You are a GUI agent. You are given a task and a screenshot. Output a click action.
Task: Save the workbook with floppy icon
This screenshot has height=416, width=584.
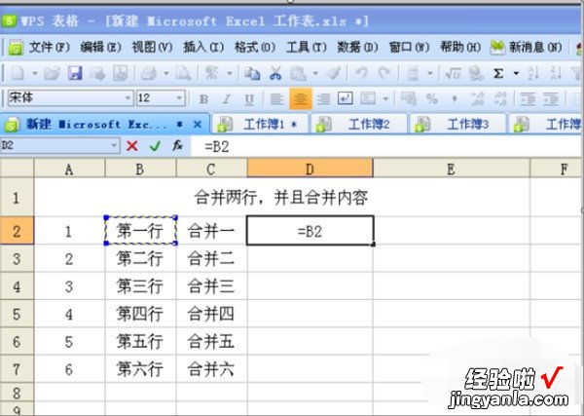(75, 73)
